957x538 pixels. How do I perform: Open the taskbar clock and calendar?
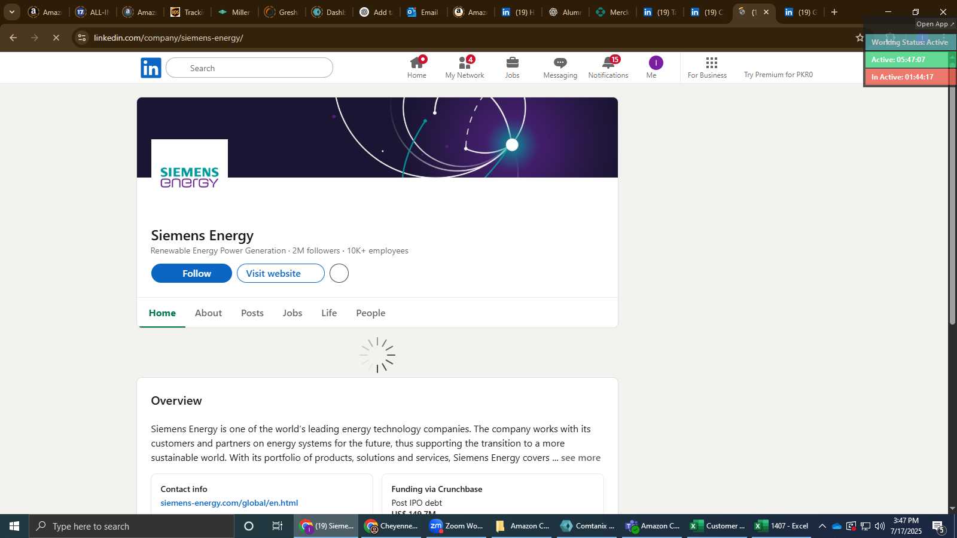click(906, 526)
